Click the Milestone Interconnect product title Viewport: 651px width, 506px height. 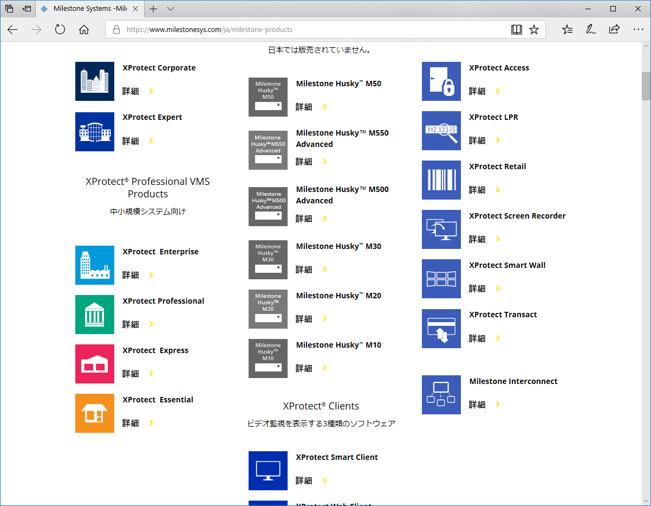(x=513, y=381)
